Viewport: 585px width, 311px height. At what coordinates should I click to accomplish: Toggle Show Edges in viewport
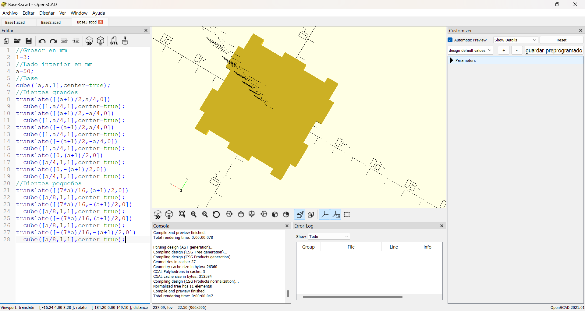347,214
